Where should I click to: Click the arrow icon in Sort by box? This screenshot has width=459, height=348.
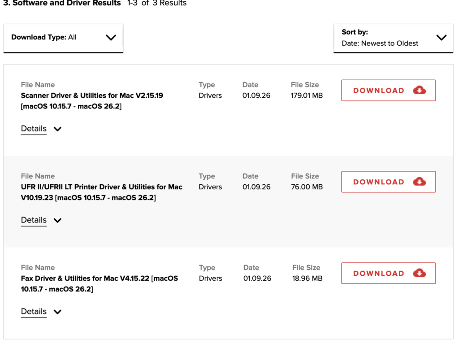point(442,38)
